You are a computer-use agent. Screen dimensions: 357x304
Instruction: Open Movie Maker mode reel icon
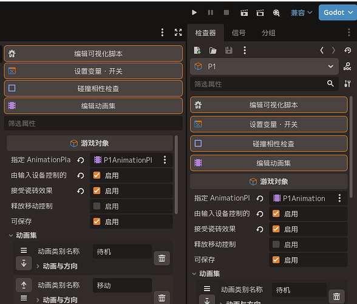click(276, 13)
